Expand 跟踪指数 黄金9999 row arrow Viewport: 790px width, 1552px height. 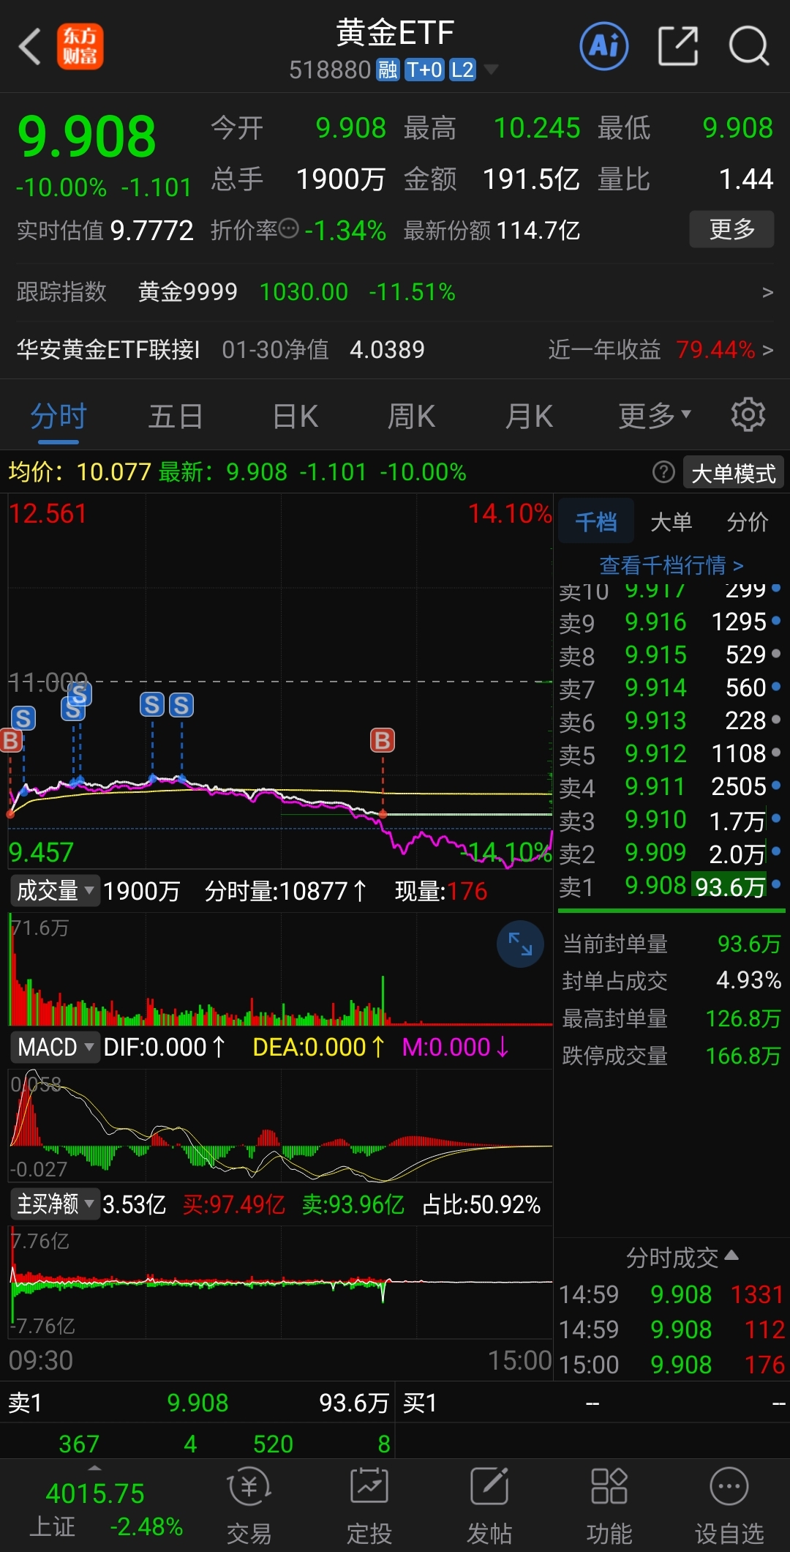(767, 293)
